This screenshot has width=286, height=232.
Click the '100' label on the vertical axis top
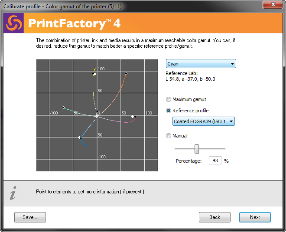[x=101, y=69]
